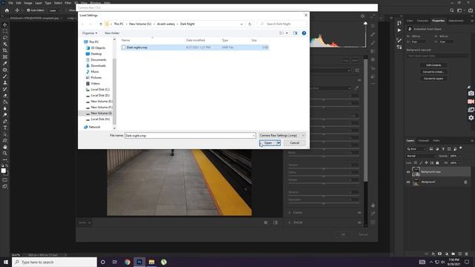Open the Camera Raw Settings file type dropdown
475x267 pixels.
pyautogui.click(x=282, y=135)
